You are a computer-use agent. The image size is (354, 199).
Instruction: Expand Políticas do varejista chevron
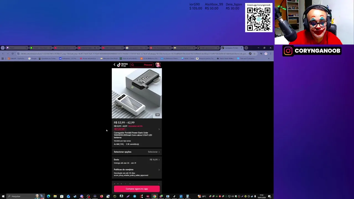[159, 170]
